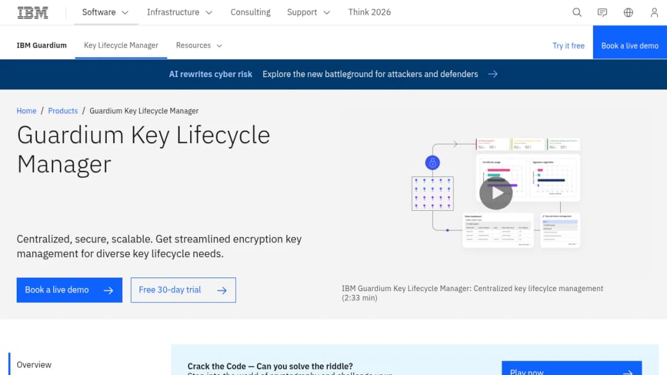
Task: Click the hero Book a live demo button
Action: click(69, 290)
